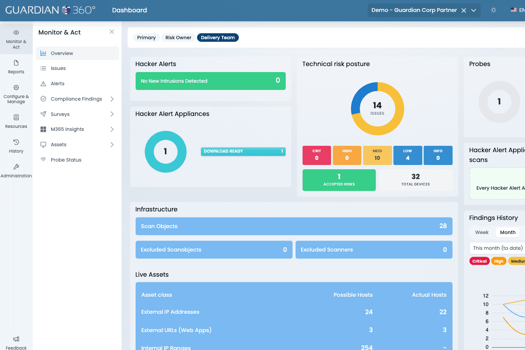The height and width of the screenshot is (350, 525).
Task: Open Resources from the left rail
Action: point(16,121)
